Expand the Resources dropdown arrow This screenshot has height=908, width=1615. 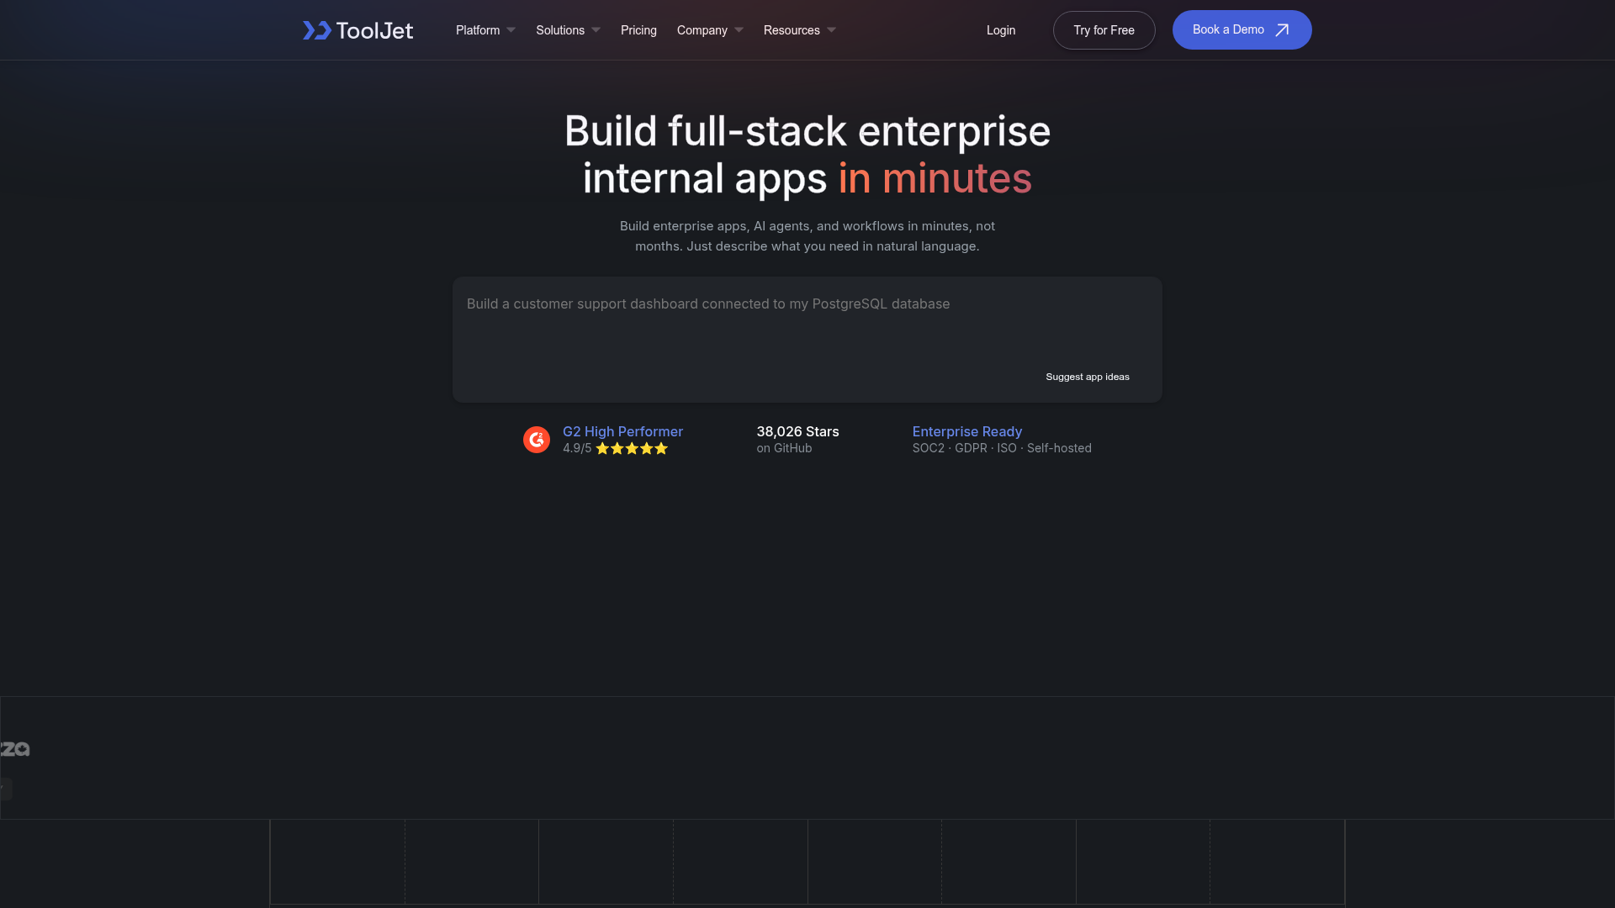coord(831,30)
